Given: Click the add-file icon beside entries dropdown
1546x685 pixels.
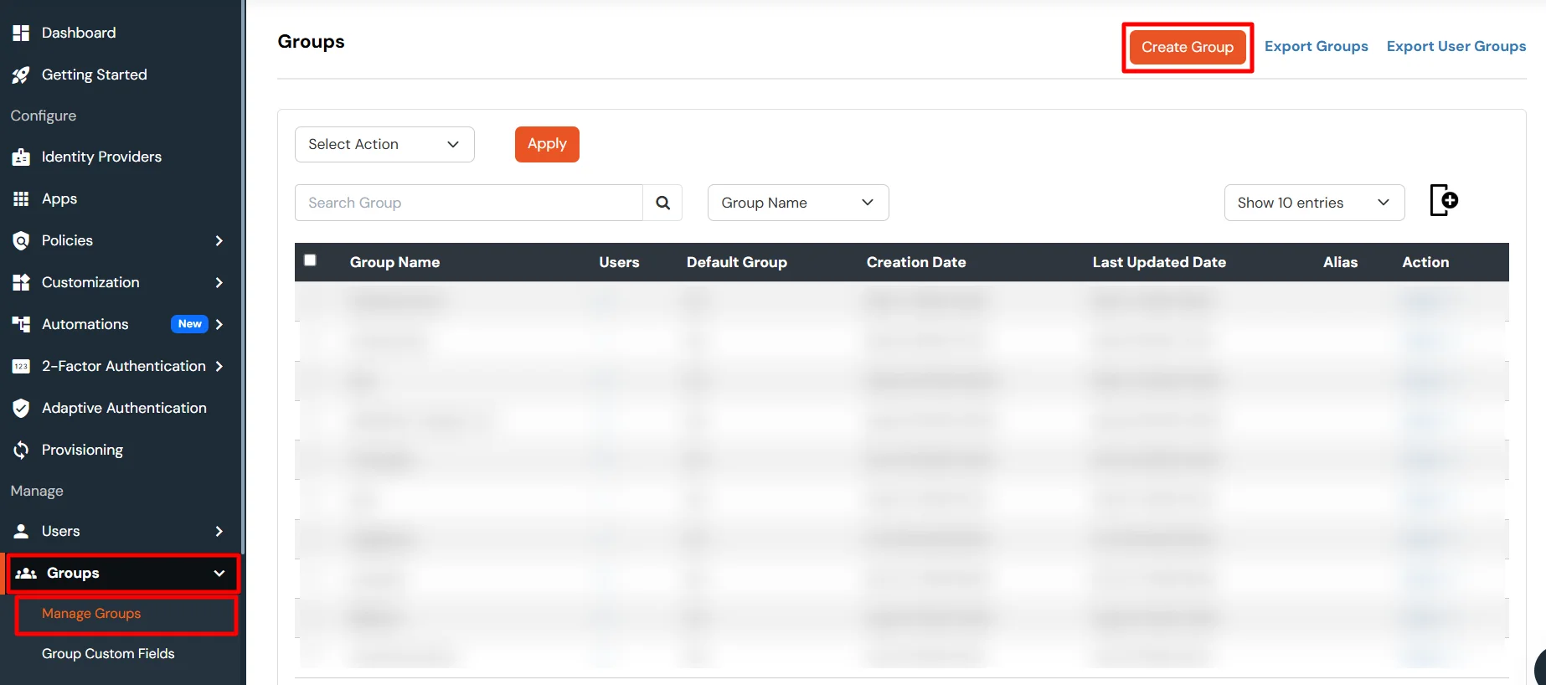Looking at the screenshot, I should [1444, 201].
